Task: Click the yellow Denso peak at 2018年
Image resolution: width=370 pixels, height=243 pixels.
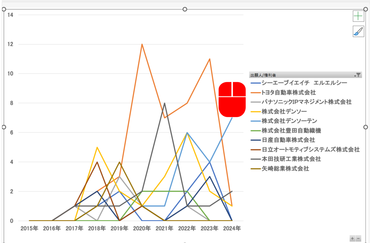Action: [97, 147]
